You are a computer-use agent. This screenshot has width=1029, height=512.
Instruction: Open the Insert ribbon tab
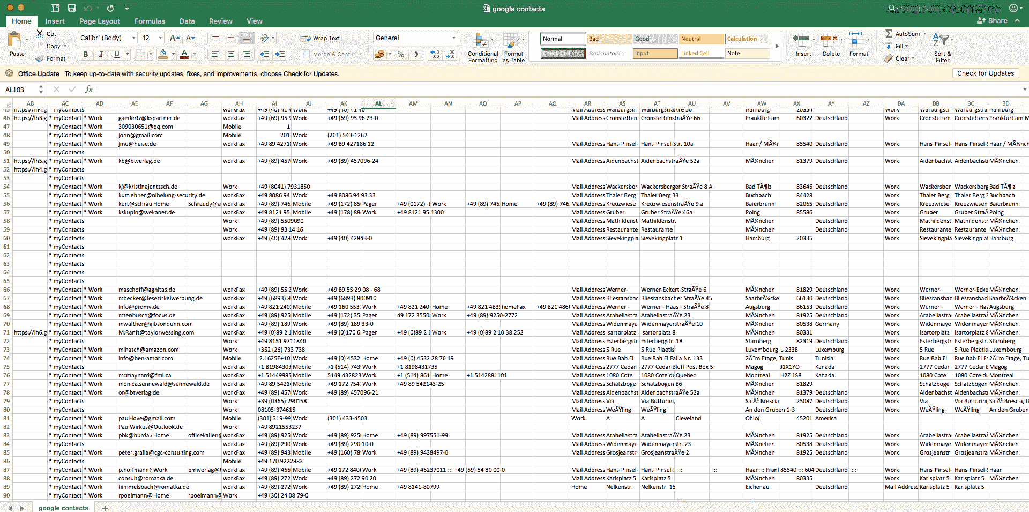55,21
